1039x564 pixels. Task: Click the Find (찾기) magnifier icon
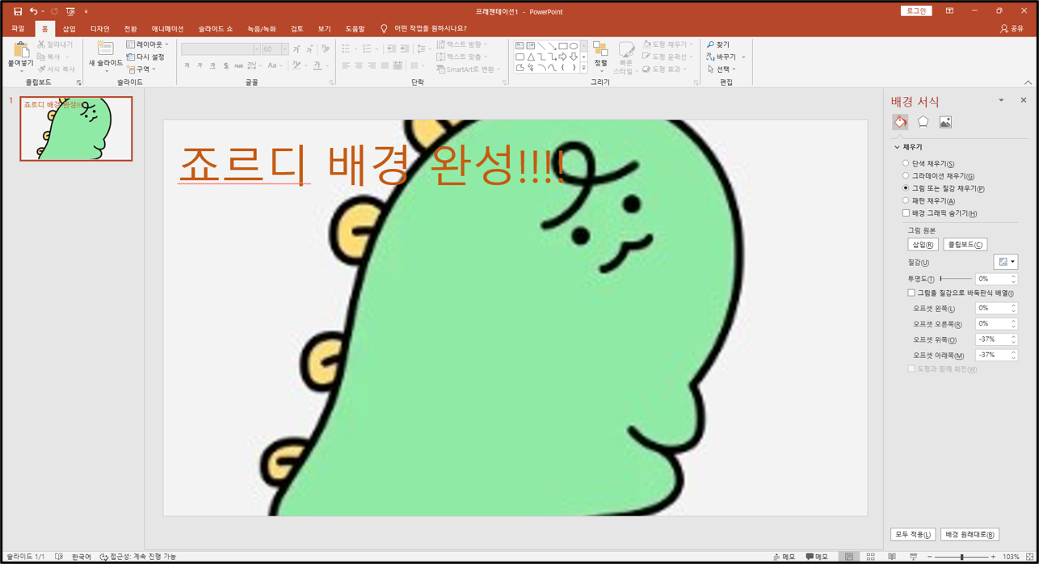tap(711, 44)
